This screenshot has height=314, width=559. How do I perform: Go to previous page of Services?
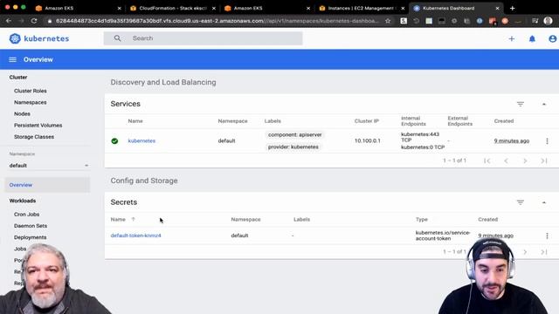coord(506,160)
